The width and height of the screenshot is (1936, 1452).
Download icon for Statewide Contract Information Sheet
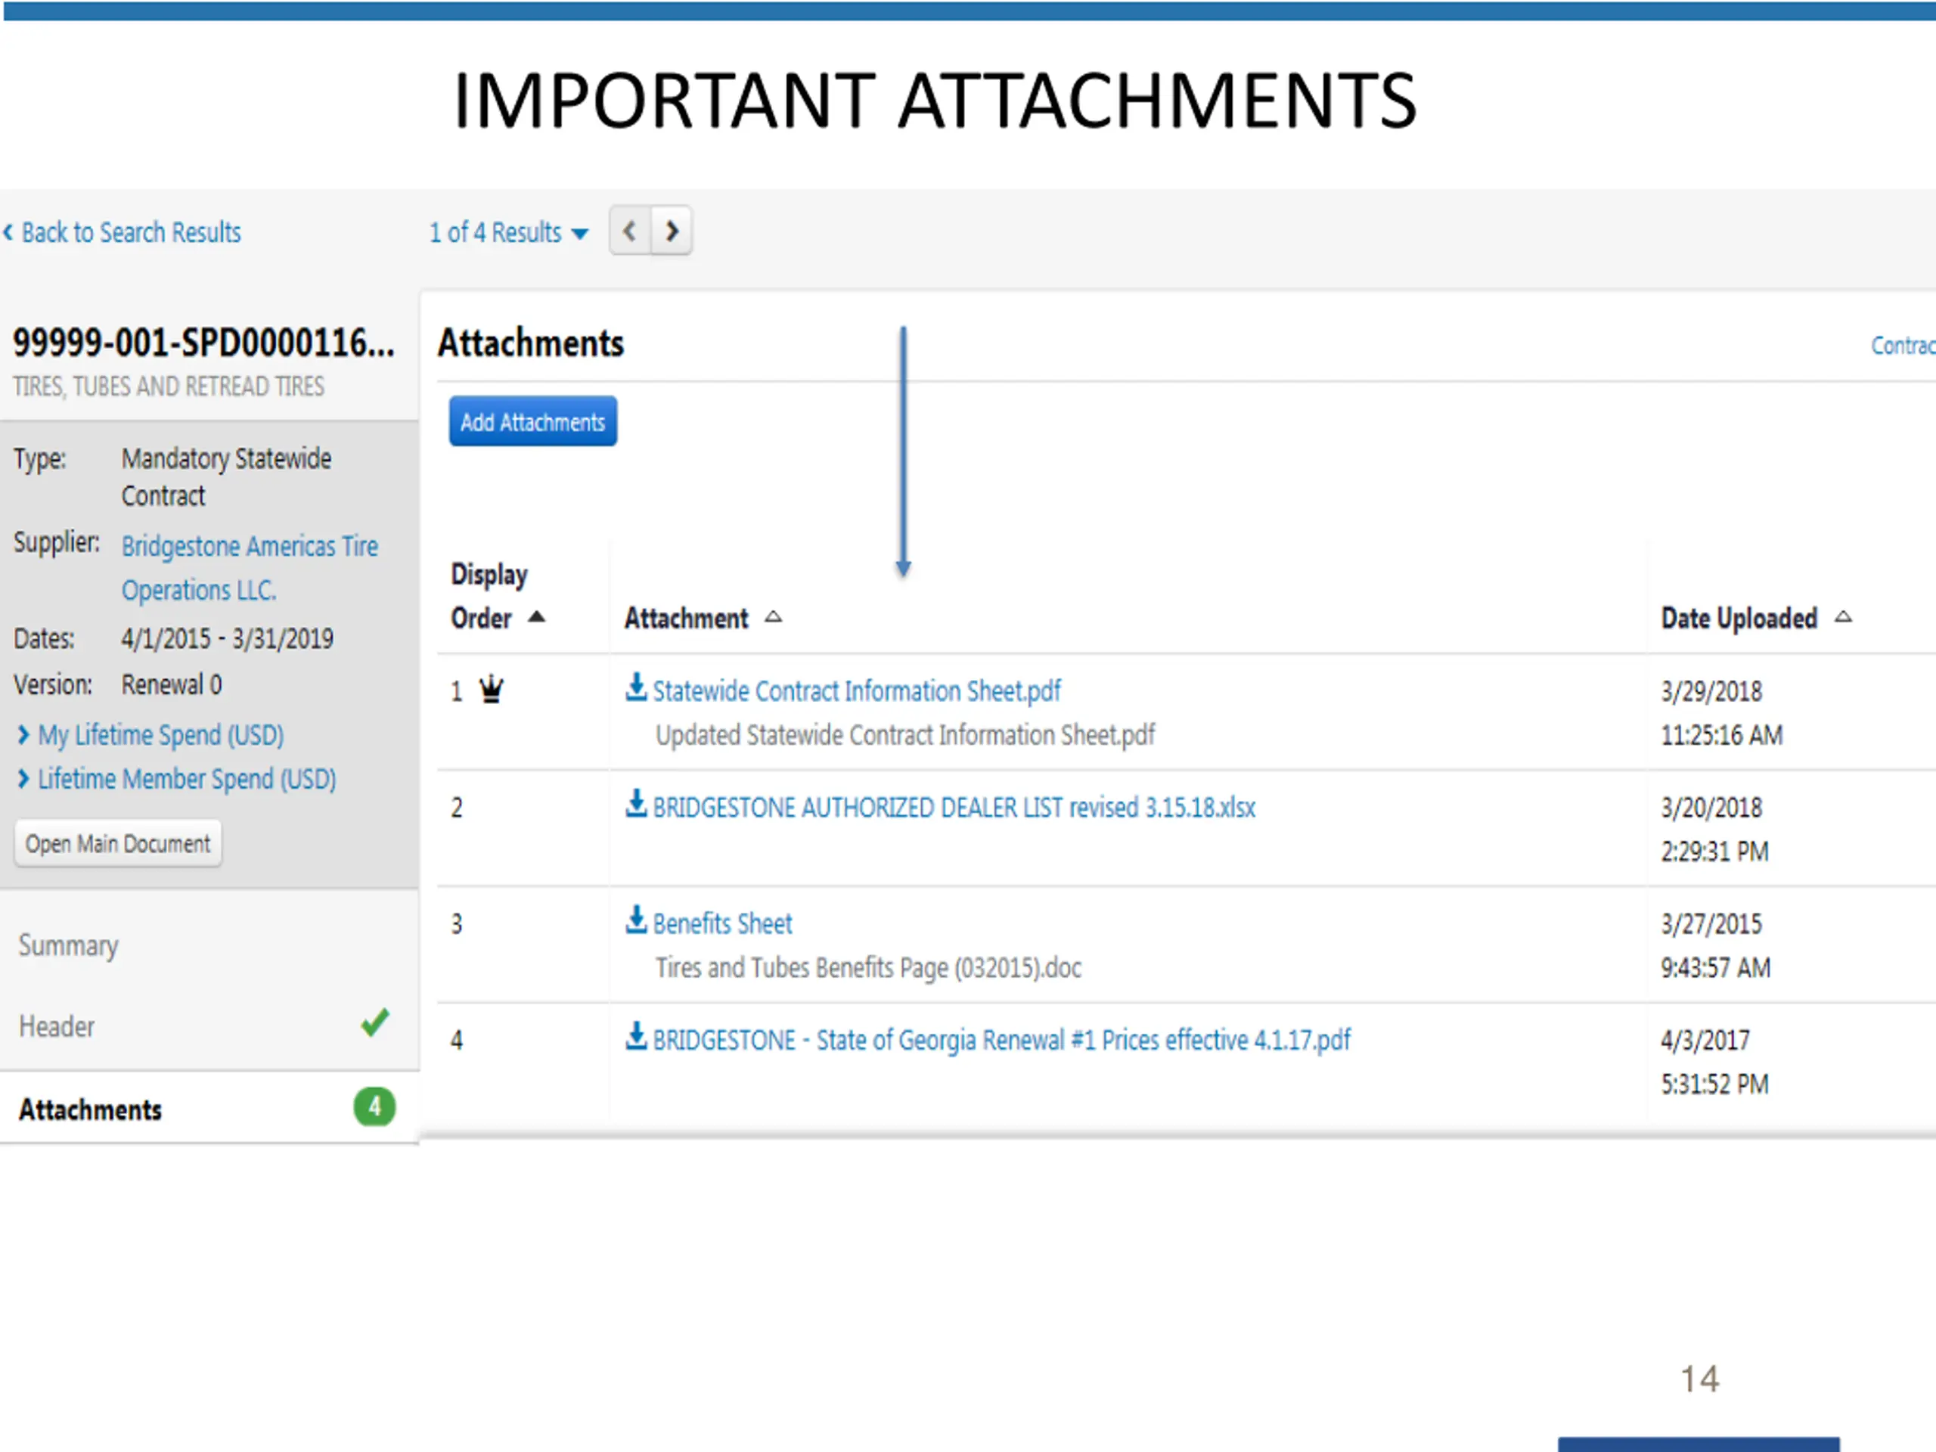click(x=636, y=687)
